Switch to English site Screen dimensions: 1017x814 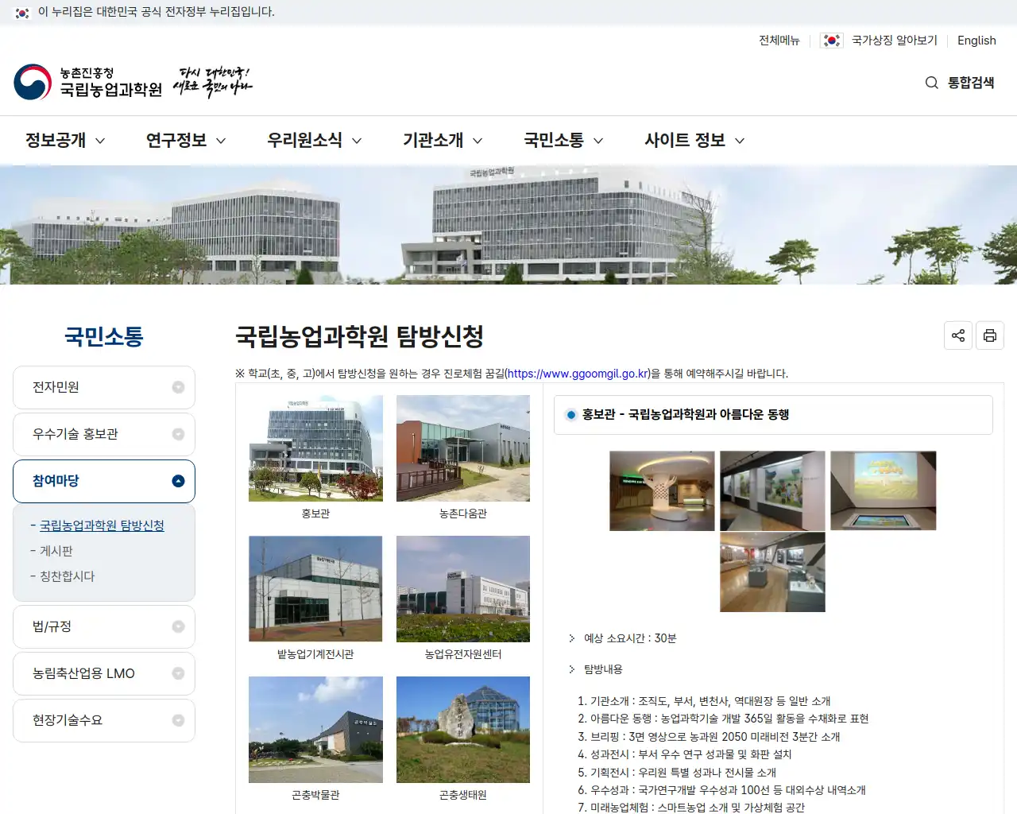click(976, 41)
